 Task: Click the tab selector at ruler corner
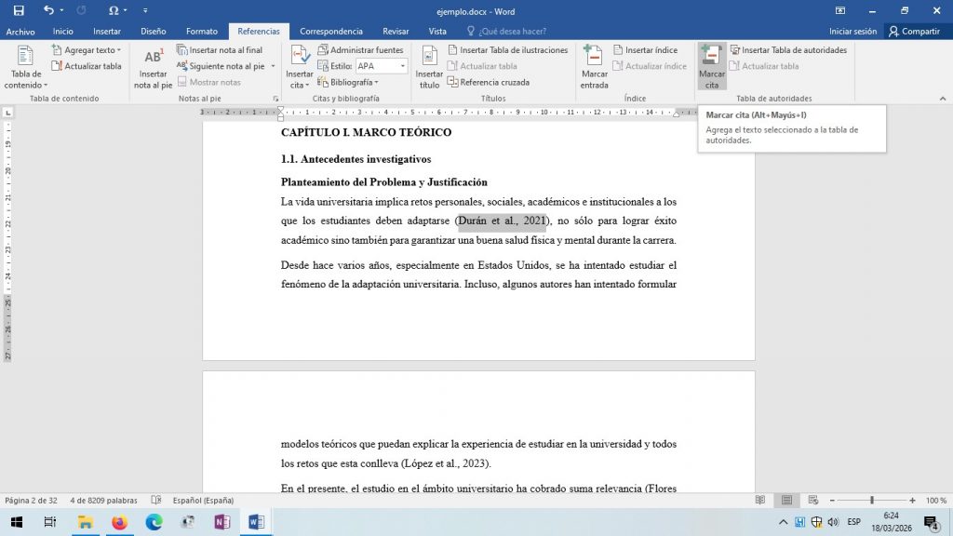coord(7,113)
